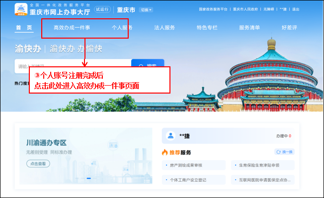Go to the 首页 home tab

[x=23, y=28]
